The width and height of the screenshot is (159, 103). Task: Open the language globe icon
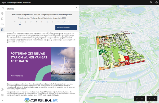click(x=156, y=2)
